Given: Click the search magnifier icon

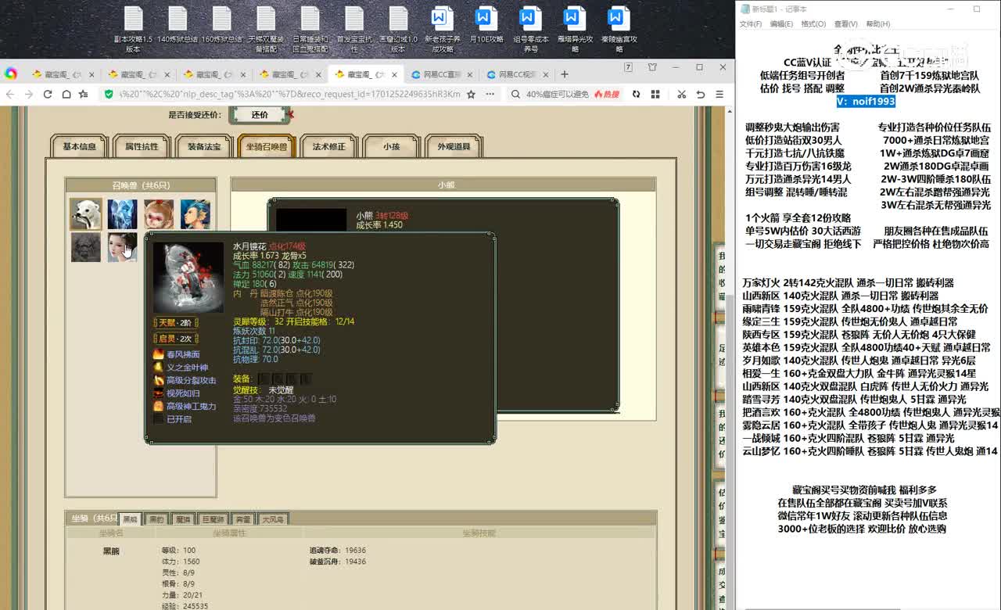Looking at the screenshot, I should (515, 94).
